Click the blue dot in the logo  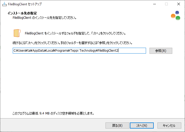[177, 12]
